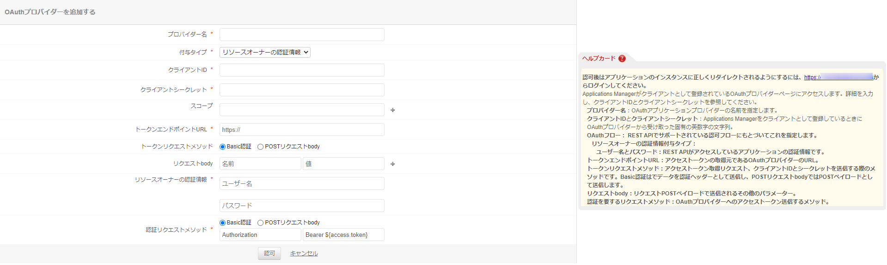Click the Bearer ${access.token} value field
Image resolution: width=887 pixels, height=265 pixels.
point(343,235)
